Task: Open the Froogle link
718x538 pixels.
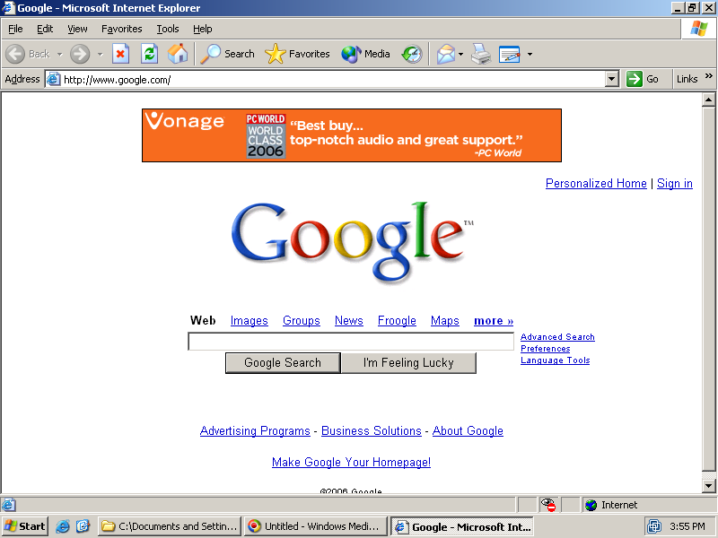Action: tap(397, 321)
